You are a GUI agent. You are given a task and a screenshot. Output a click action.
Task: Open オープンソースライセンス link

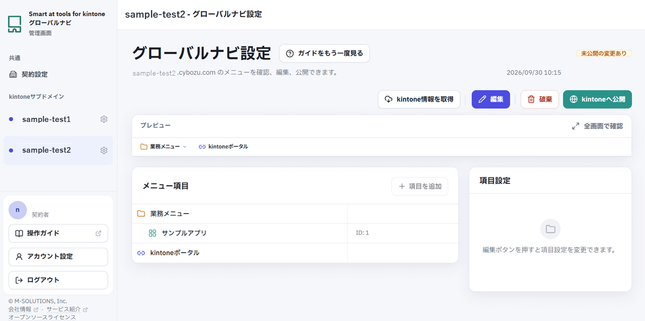coord(42,317)
